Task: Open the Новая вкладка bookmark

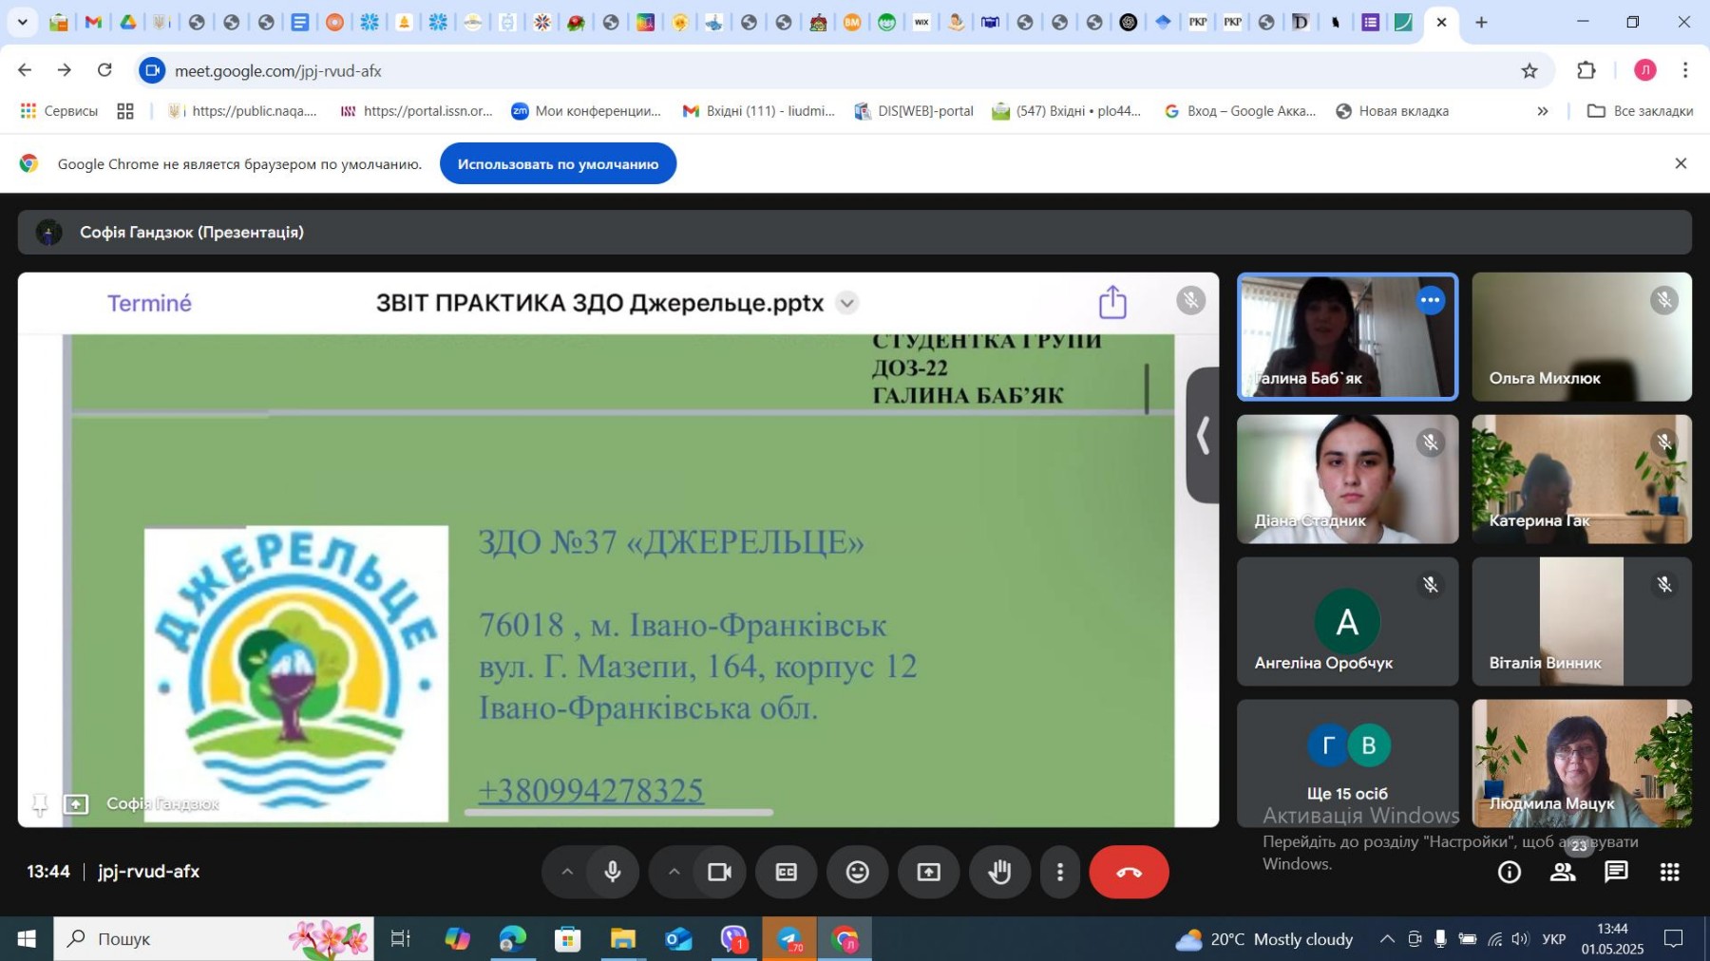Action: coord(1393,111)
